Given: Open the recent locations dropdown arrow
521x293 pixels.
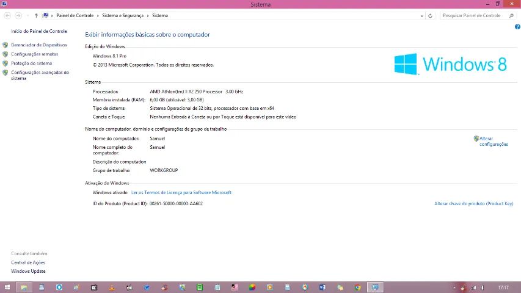Looking at the screenshot, I should tap(27, 16).
